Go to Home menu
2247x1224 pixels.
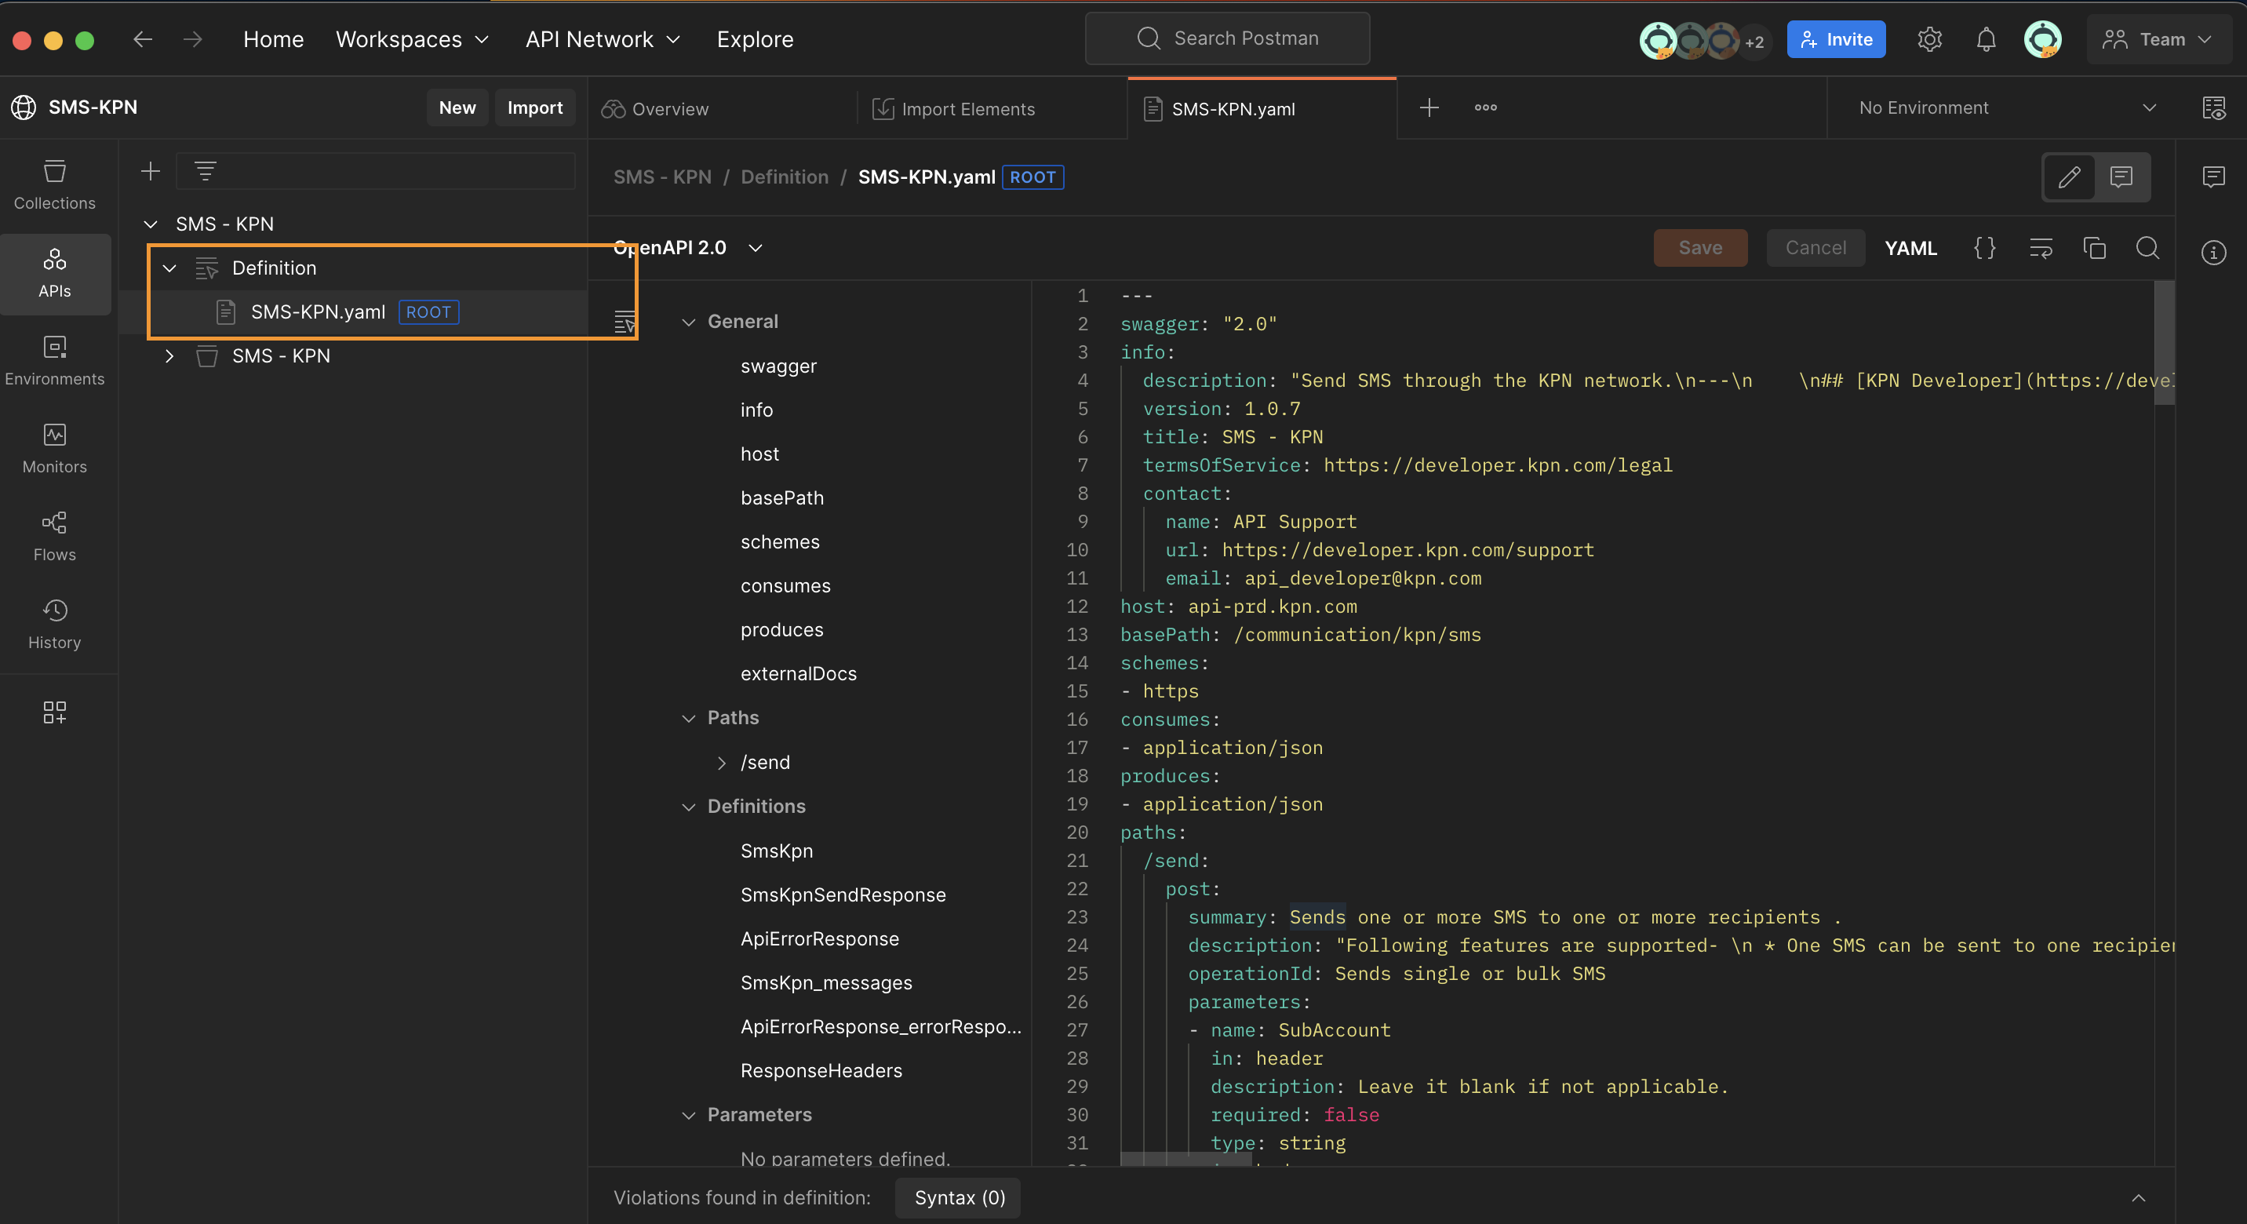(x=273, y=39)
